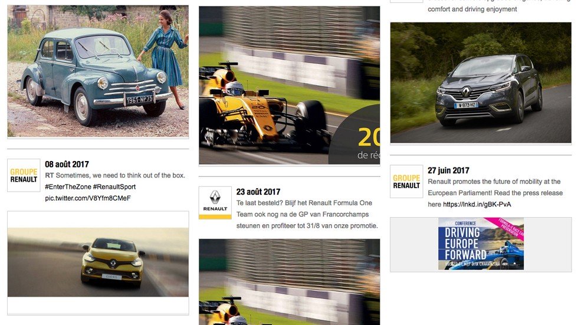Select the 08 août 2017 post date
The image size is (578, 325).
coord(67,165)
